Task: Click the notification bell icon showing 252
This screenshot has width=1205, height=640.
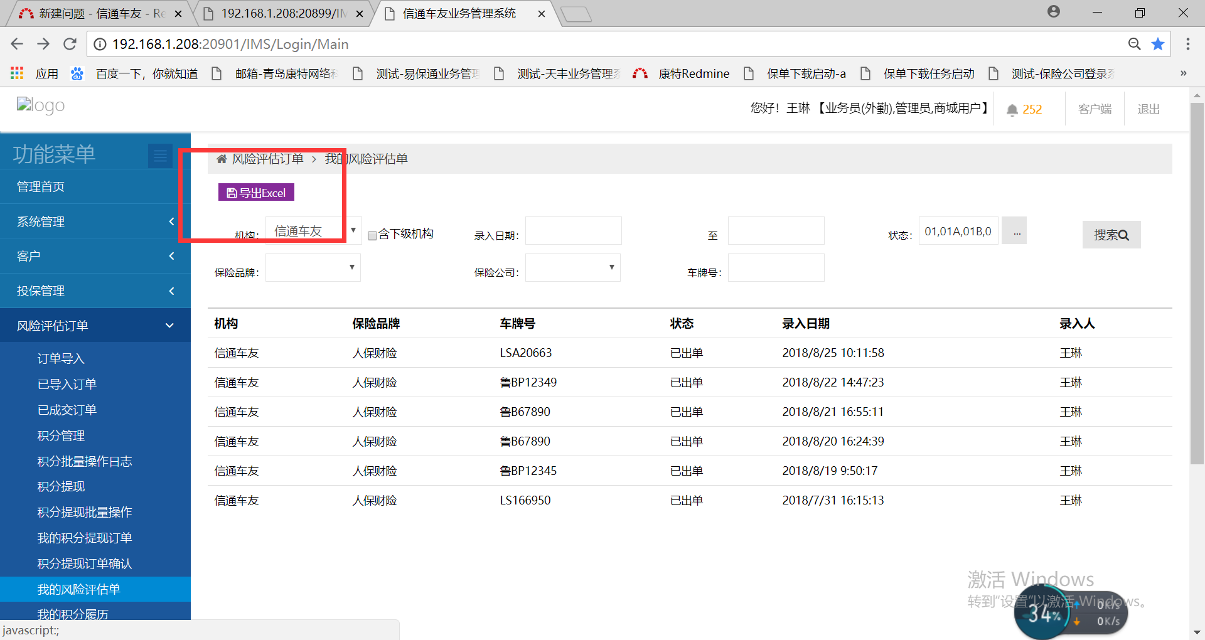Action: point(1012,110)
